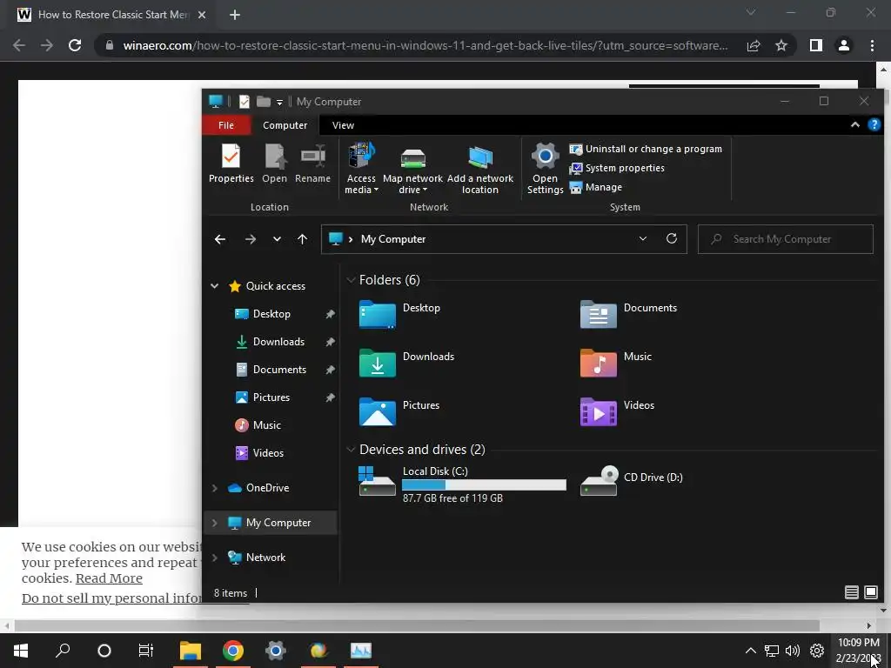
Task: Click the Search My Computer field
Action: pos(786,239)
